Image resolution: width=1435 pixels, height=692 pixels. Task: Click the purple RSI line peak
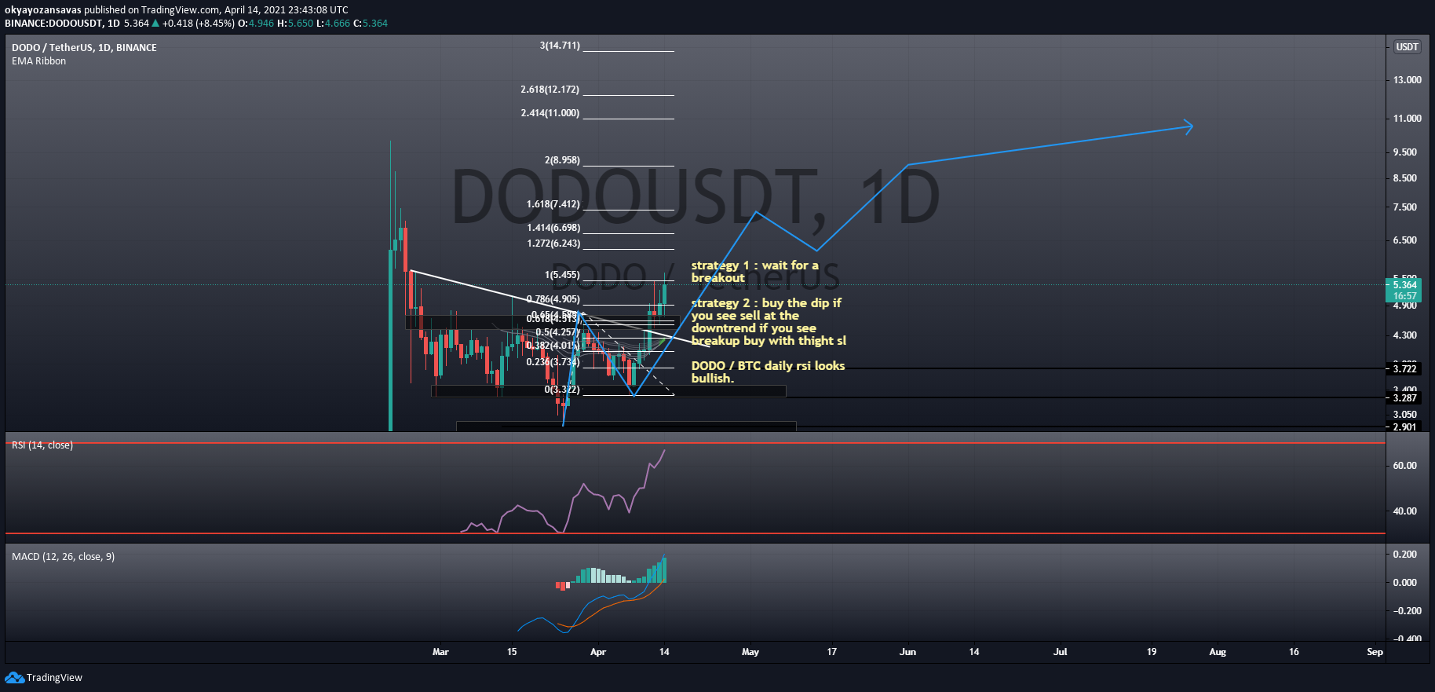coord(665,451)
